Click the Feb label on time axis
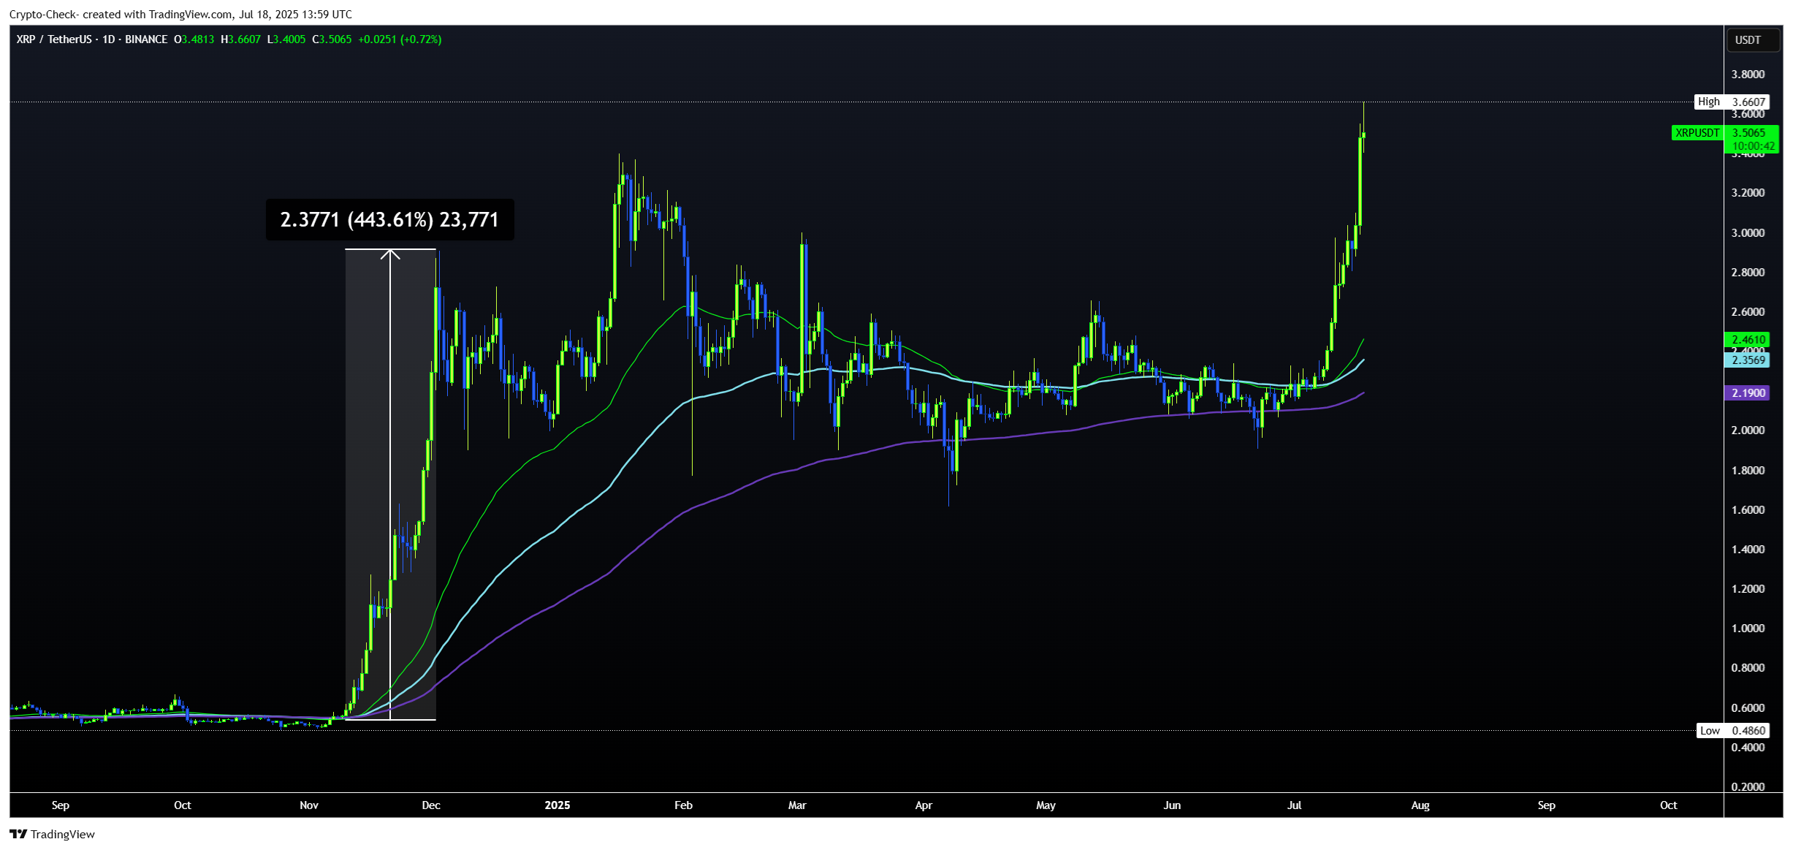Viewport: 1793px width, 850px height. point(683,805)
